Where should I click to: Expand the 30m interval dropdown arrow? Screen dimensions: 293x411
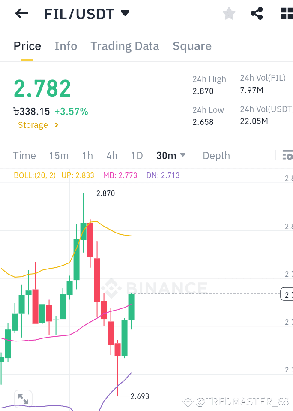(183, 155)
